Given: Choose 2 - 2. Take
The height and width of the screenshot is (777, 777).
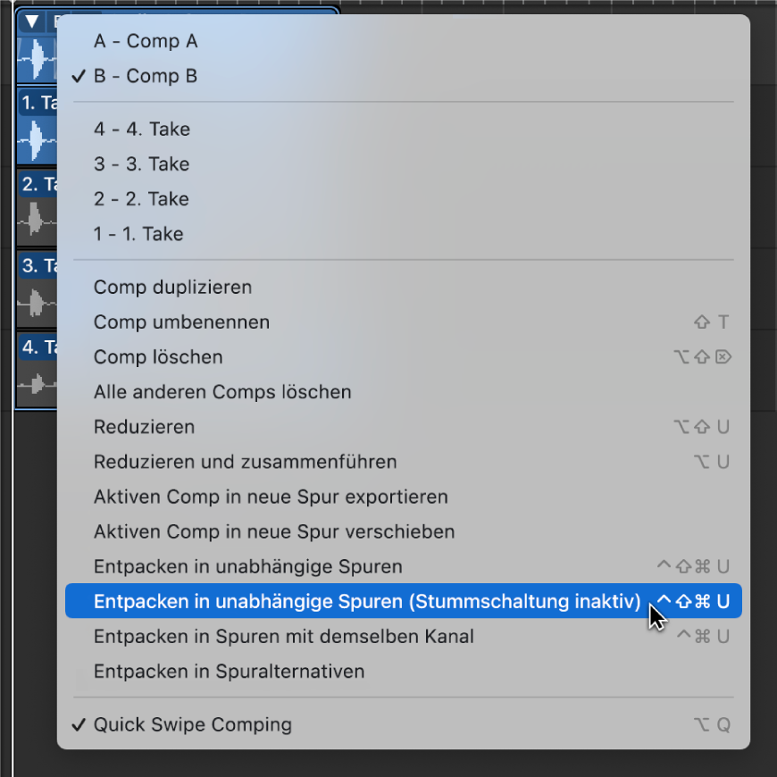Looking at the screenshot, I should click(141, 198).
